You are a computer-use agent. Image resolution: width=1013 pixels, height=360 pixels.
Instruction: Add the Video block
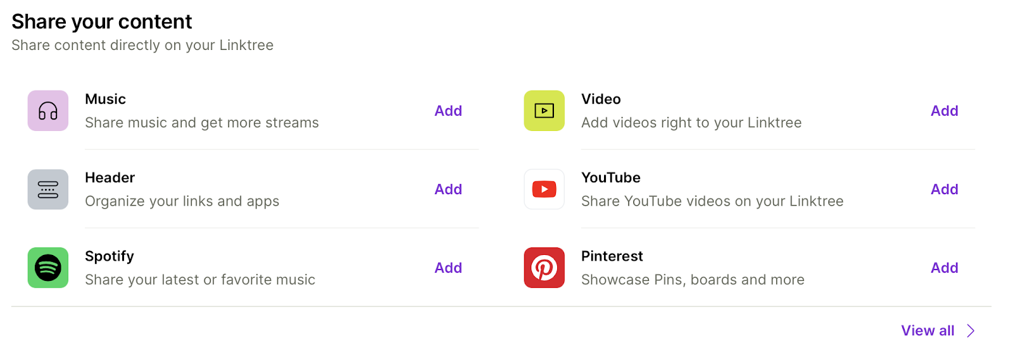coord(944,111)
